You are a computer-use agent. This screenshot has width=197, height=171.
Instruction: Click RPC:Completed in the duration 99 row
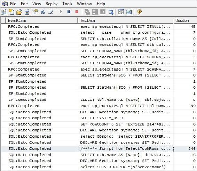(24, 106)
